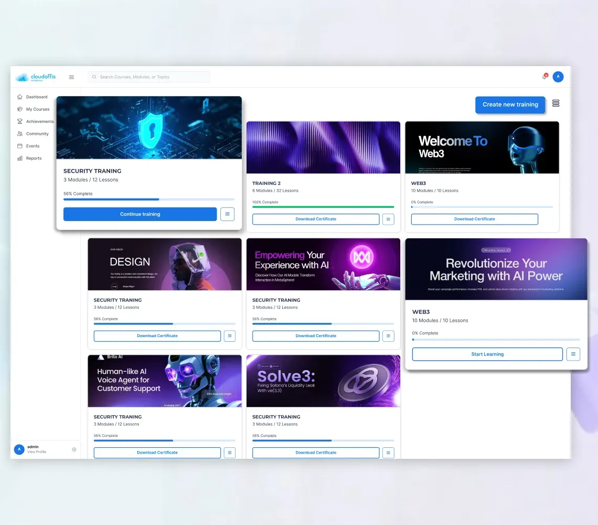Download Certificate for Training 2
The height and width of the screenshot is (525, 598).
(316, 219)
